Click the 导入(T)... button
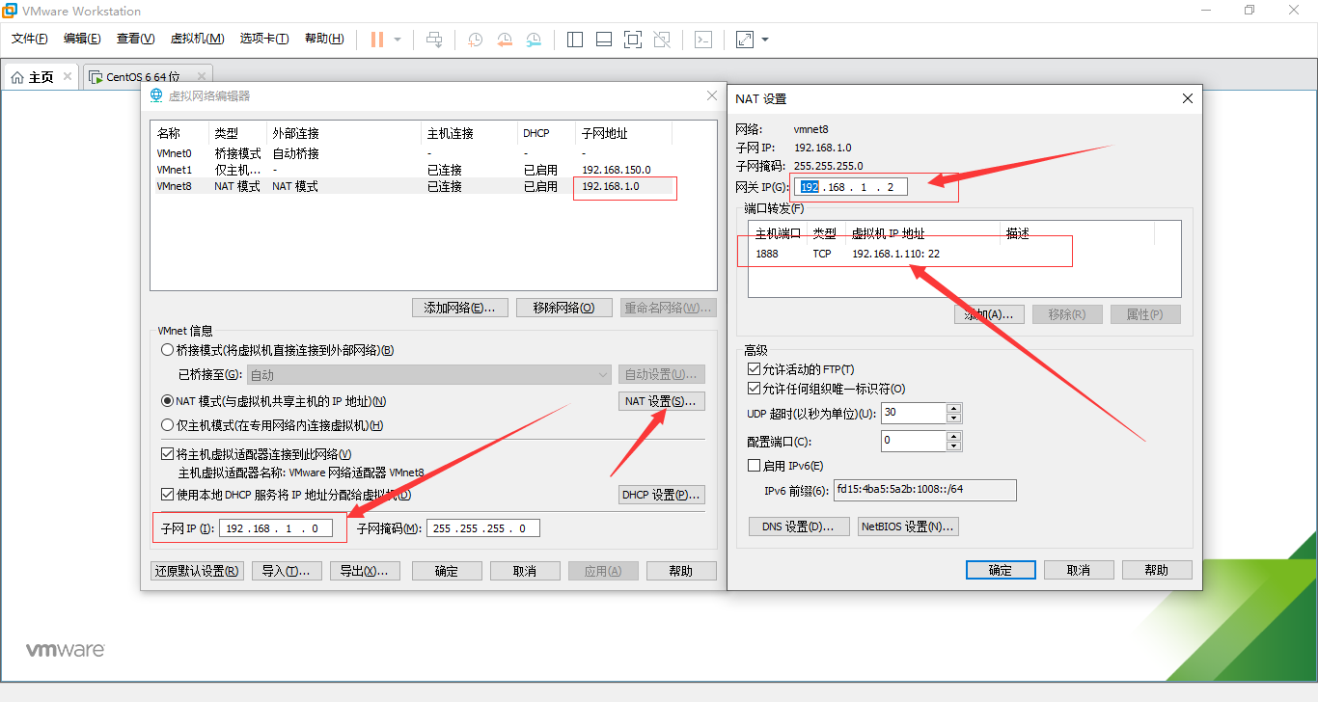 287,571
